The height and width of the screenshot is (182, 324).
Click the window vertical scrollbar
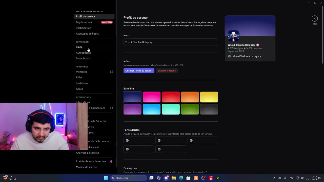(322, 35)
